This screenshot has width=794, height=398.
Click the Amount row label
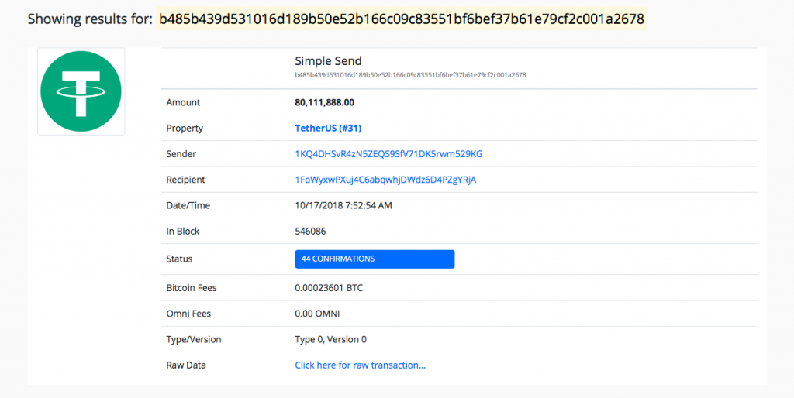(x=183, y=102)
